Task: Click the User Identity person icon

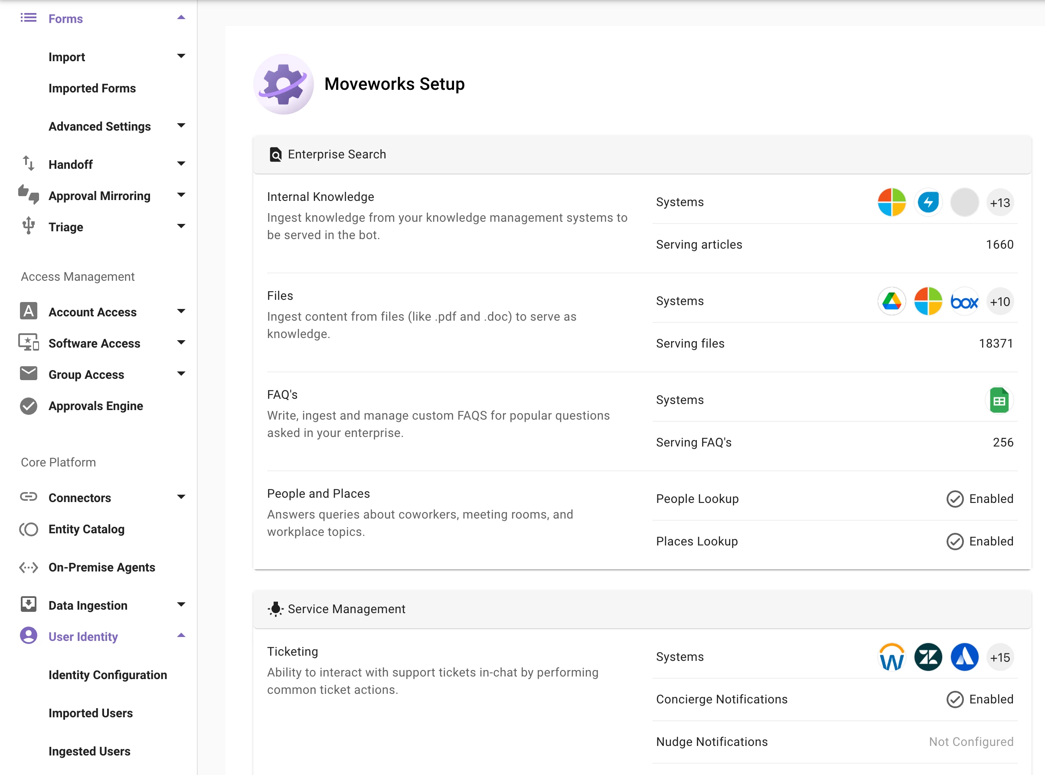Action: pyautogui.click(x=29, y=636)
